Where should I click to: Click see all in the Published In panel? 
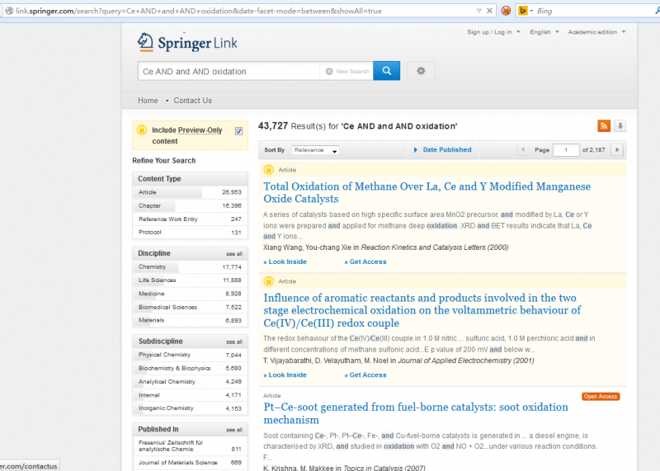coord(234,430)
